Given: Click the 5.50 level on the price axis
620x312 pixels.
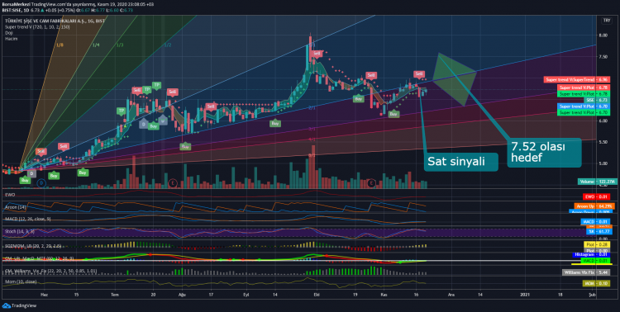Looking at the screenshot, I should [x=603, y=142].
